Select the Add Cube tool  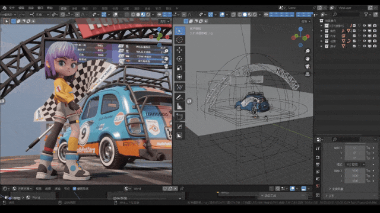click(x=179, y=117)
